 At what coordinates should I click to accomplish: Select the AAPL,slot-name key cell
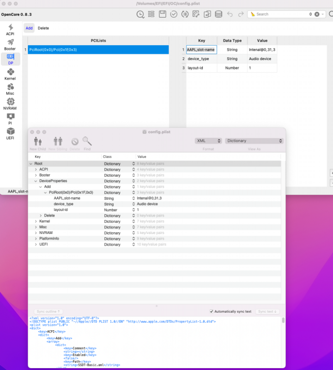(x=201, y=50)
